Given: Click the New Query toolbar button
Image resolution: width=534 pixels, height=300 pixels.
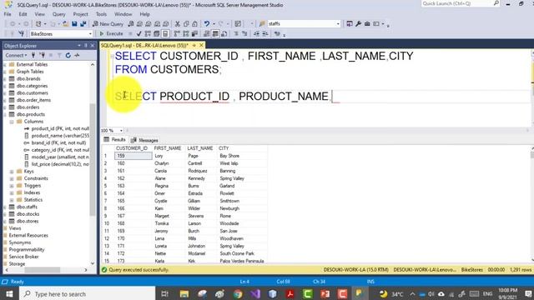Looking at the screenshot, I should point(108,24).
